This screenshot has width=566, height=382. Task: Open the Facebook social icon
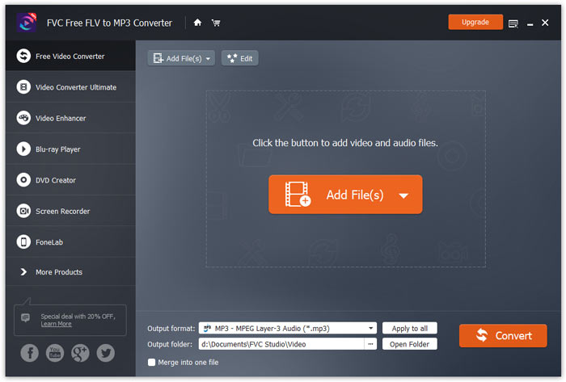[30, 353]
